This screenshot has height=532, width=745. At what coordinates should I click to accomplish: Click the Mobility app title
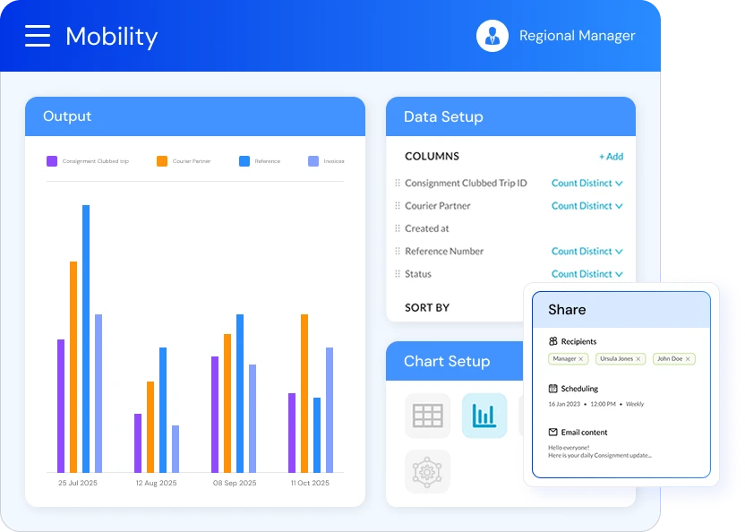[x=111, y=36]
